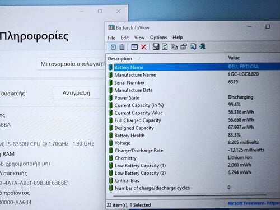Click the Show Battery Information toolbar icon

(x=113, y=47)
